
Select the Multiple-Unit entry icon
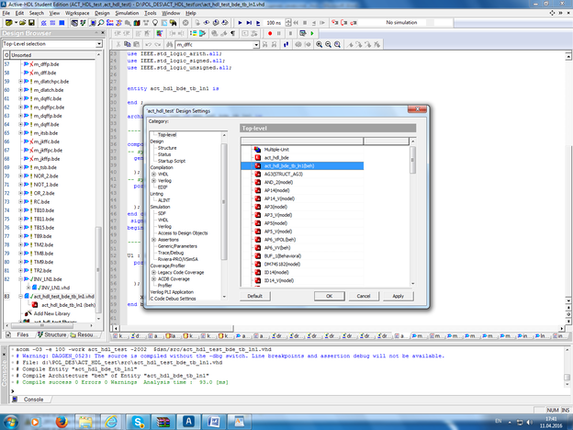pyautogui.click(x=257, y=149)
